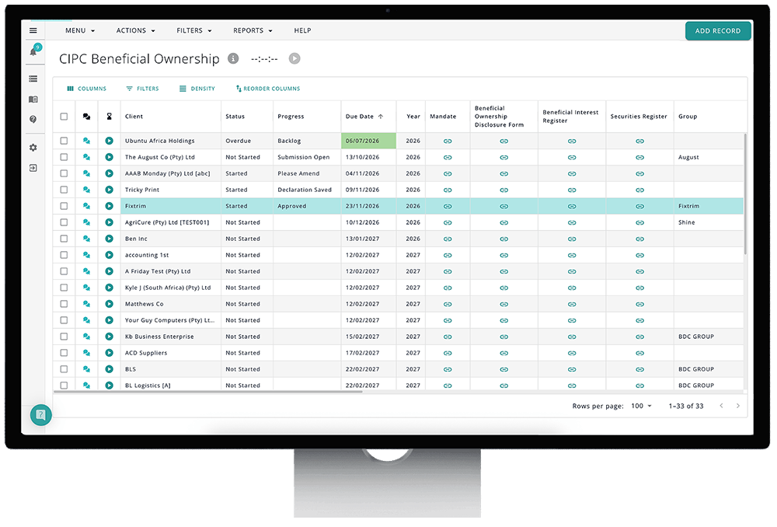
Task: Click the hourglass timer column header icon
Action: click(x=109, y=117)
